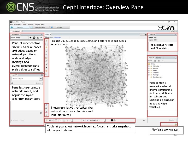Open the File menu

coord(11,25)
